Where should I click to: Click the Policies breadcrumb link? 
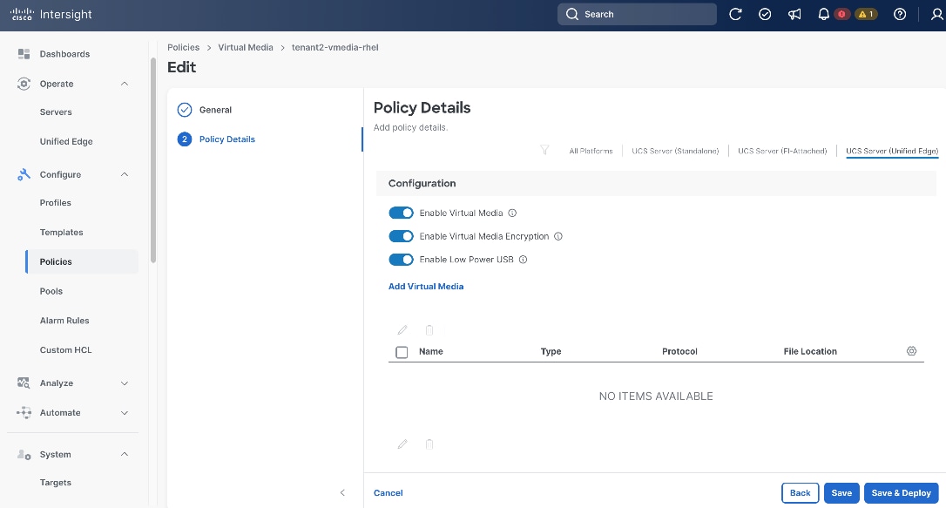pyautogui.click(x=184, y=47)
